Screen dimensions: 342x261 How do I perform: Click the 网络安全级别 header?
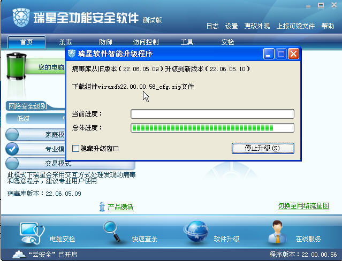27,106
